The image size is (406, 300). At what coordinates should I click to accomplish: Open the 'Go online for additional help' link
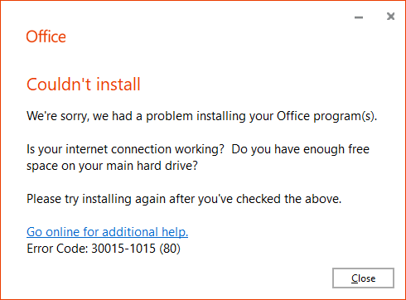(x=107, y=232)
